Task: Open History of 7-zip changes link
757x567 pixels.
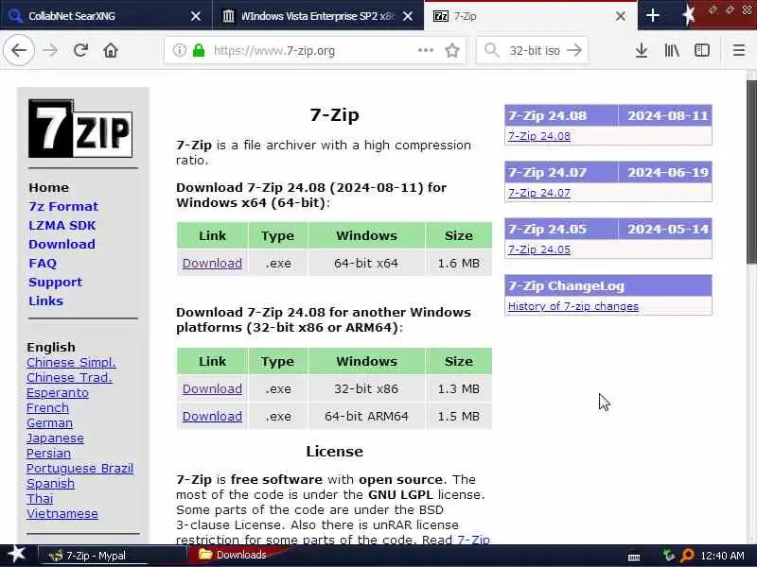Action: pos(573,306)
